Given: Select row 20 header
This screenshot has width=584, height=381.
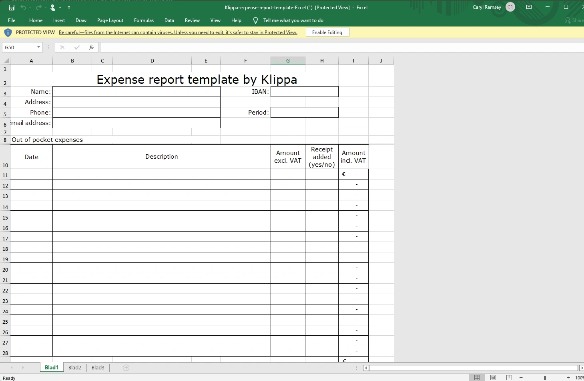Looking at the screenshot, I should pyautogui.click(x=5, y=268).
